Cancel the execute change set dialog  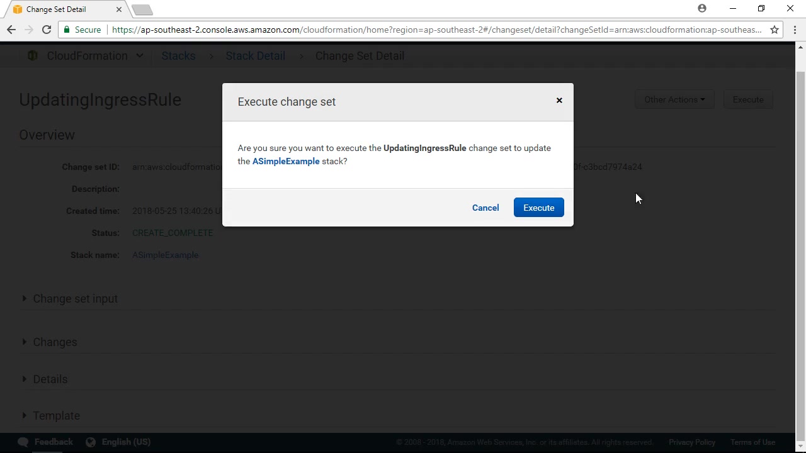click(485, 208)
